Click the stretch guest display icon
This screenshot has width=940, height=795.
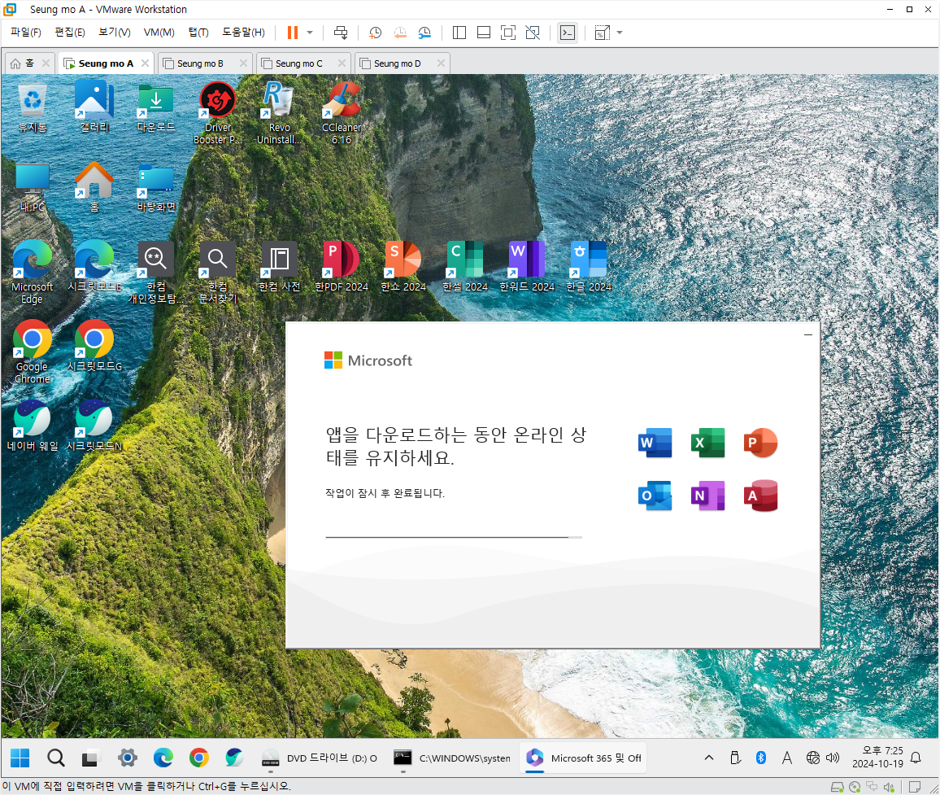602,33
